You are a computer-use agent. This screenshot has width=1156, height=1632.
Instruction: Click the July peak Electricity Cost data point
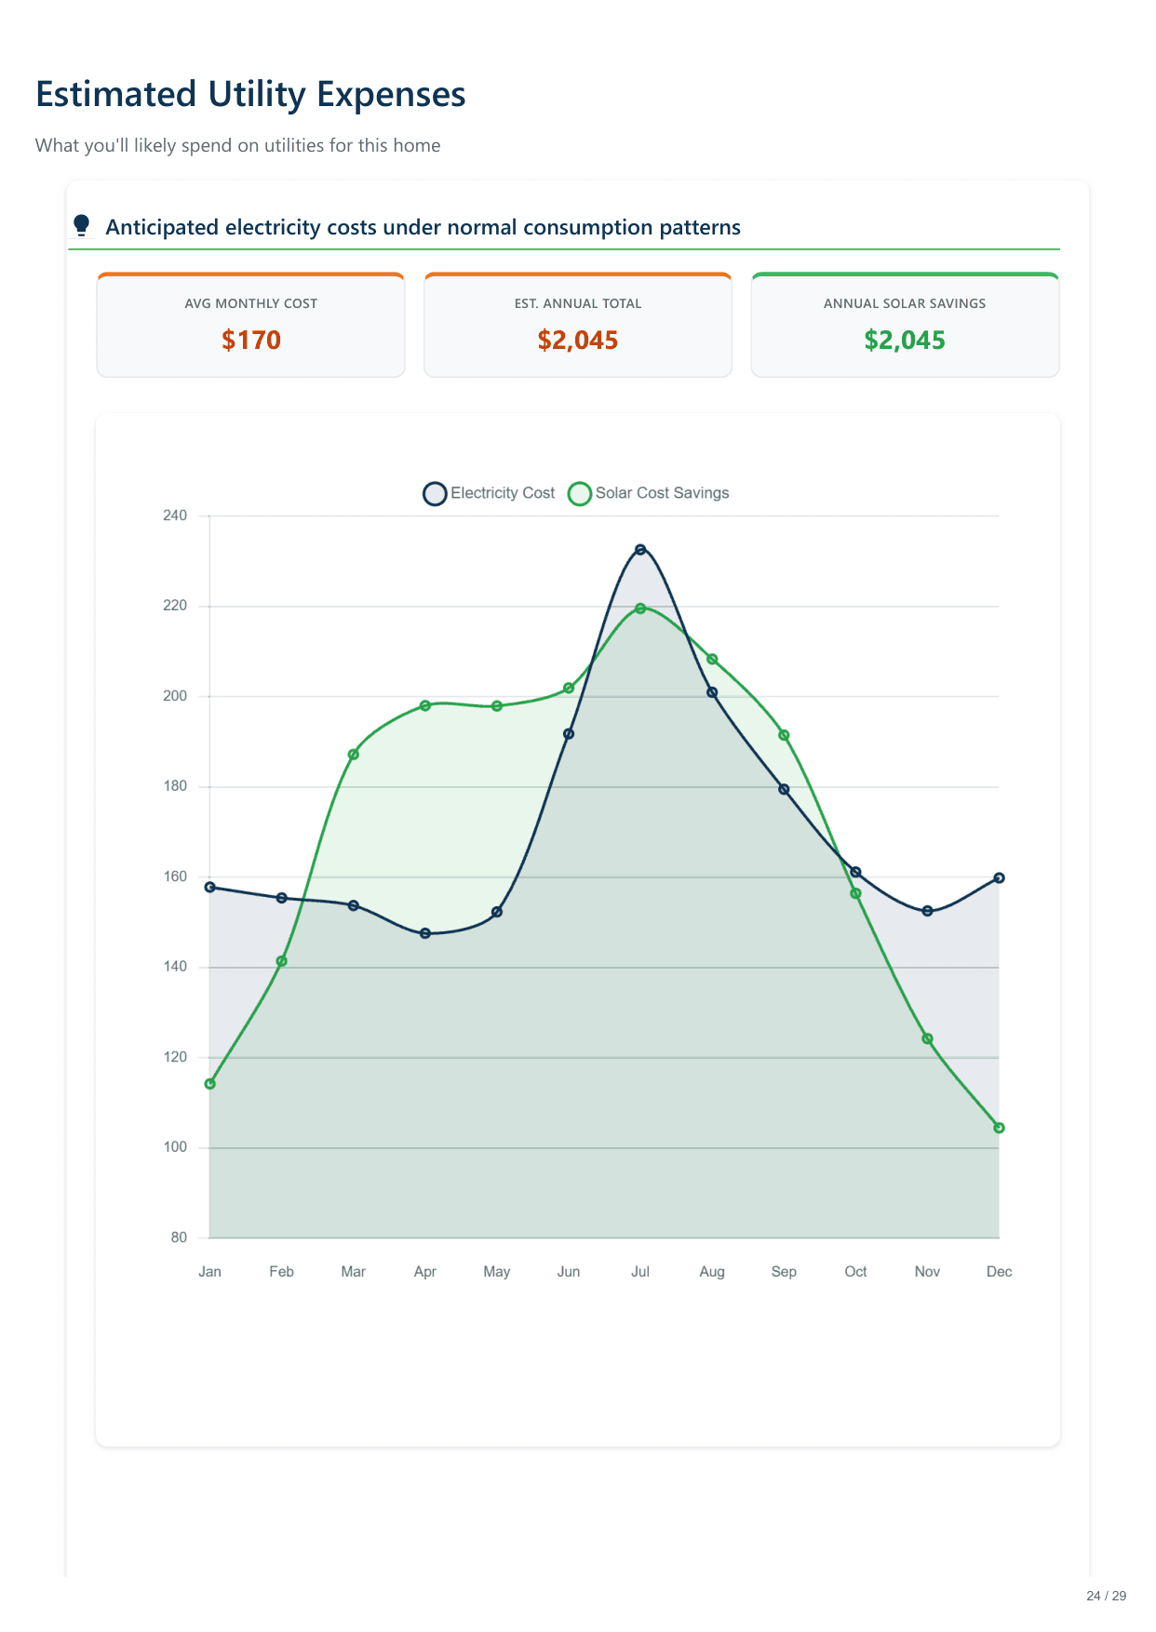point(640,550)
